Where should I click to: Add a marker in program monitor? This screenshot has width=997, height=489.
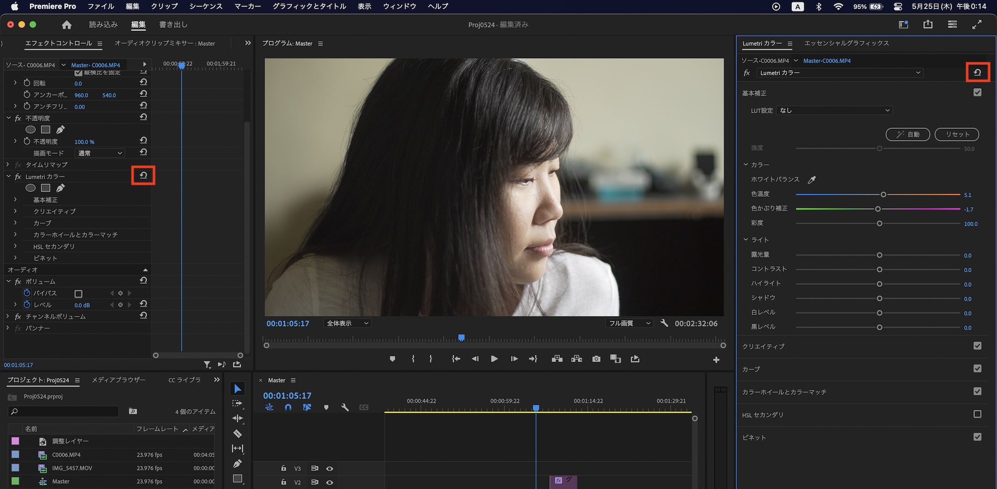coord(392,359)
